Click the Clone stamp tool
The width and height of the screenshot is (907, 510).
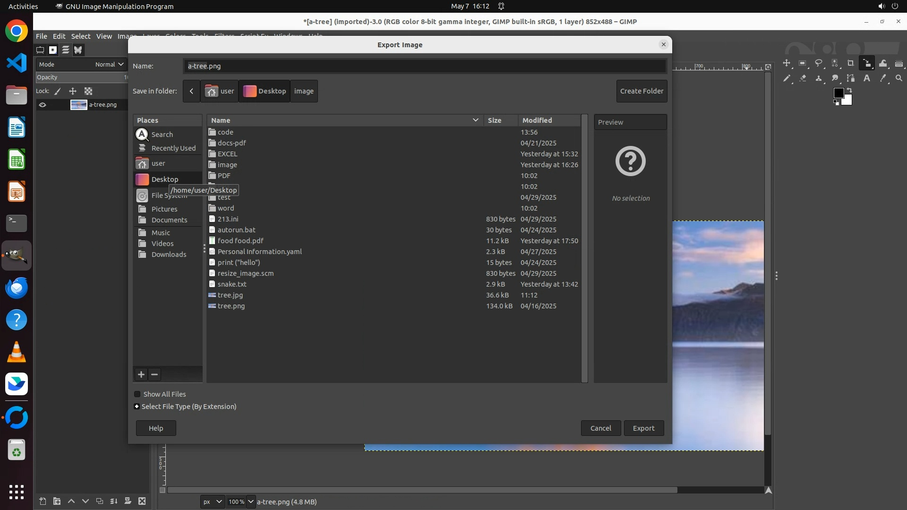tap(819, 78)
